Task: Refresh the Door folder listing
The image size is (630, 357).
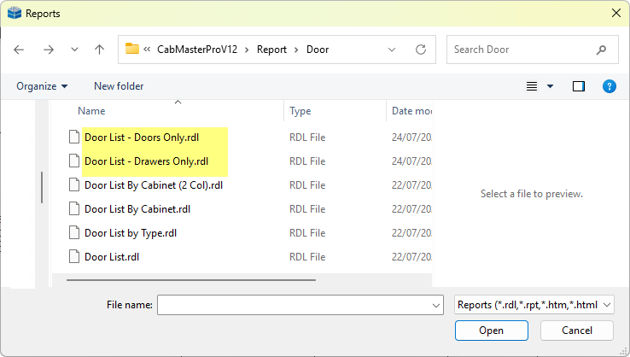Action: pos(421,50)
